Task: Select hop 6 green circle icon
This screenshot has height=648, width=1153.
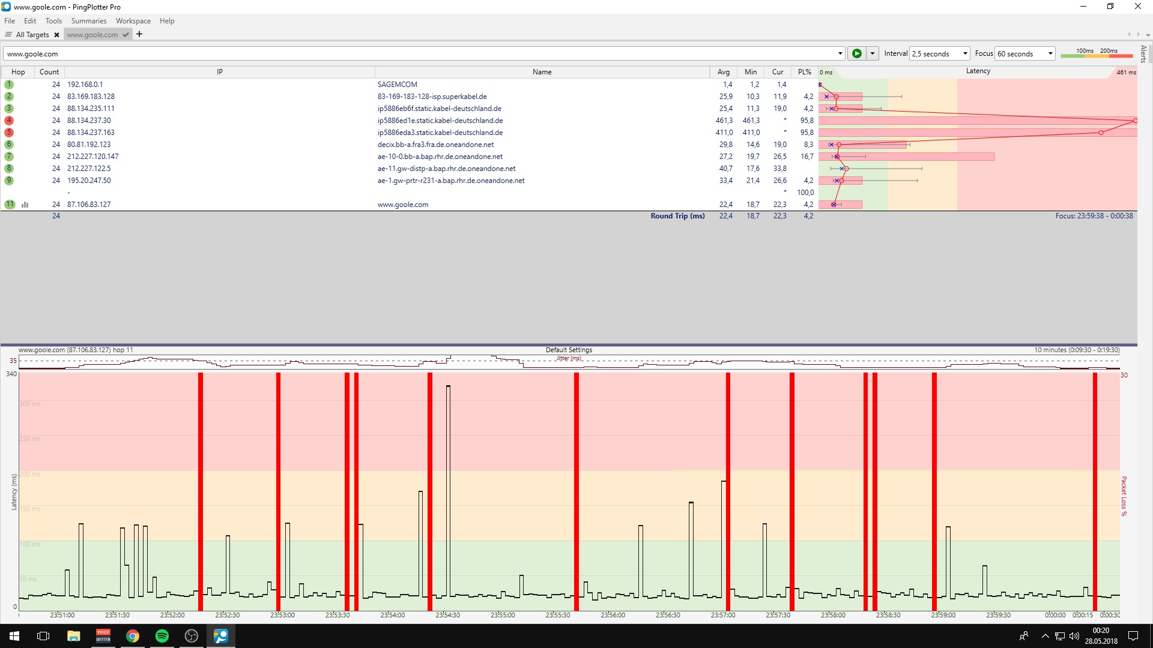Action: click(9, 145)
